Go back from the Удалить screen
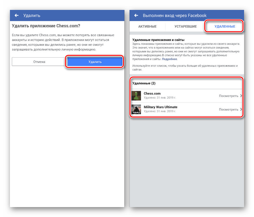The height and width of the screenshot is (217, 254). click(16, 15)
